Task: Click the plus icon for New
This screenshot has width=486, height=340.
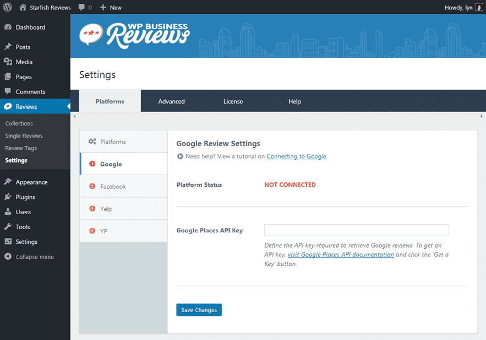Action: [103, 8]
